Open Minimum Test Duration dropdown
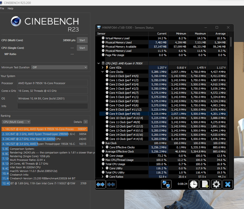The height and width of the screenshot is (209, 244). click(59, 67)
